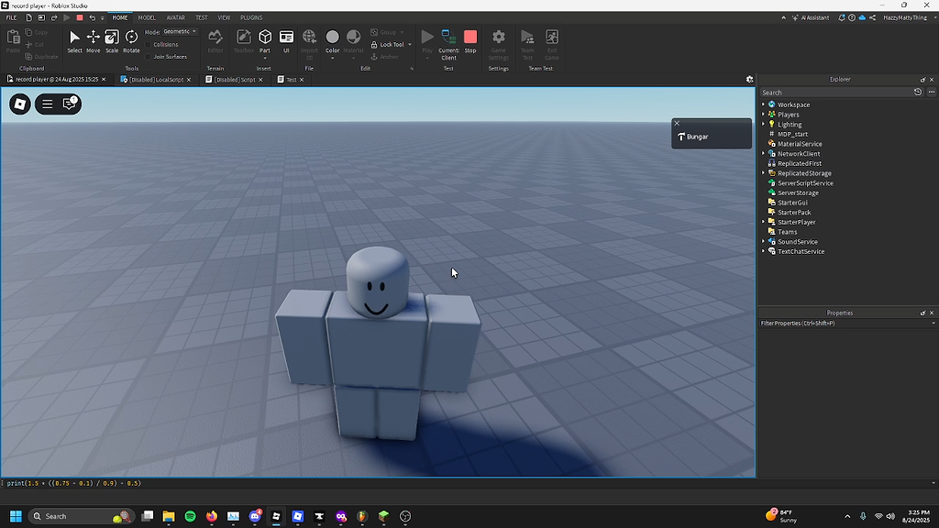Open the help question mark icon
The image size is (939, 528).
852,17
